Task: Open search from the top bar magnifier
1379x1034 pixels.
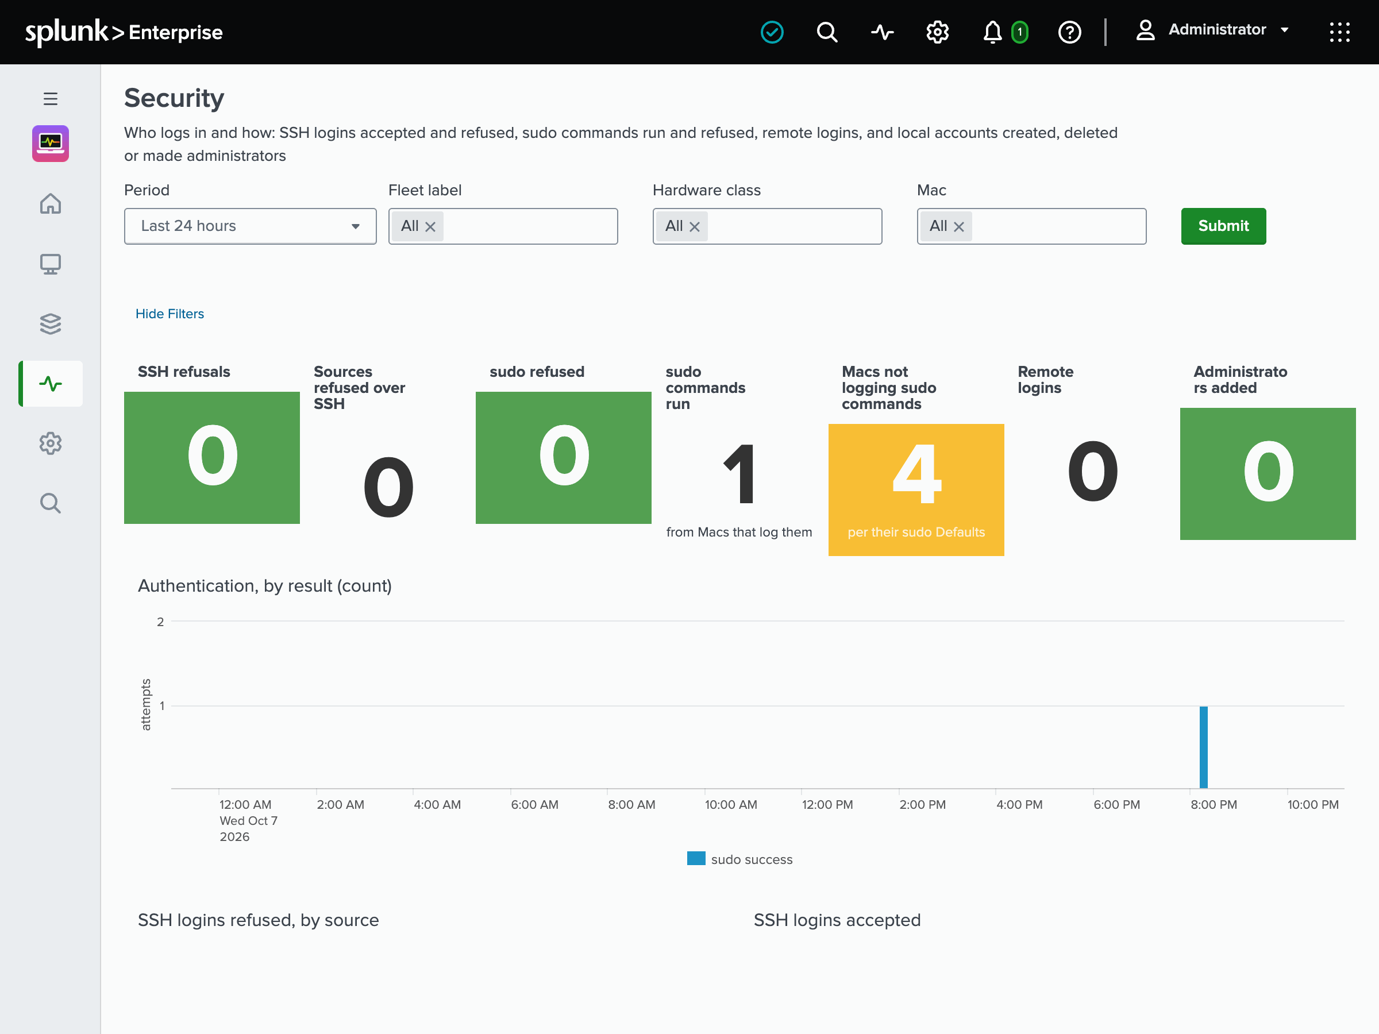Action: (827, 31)
